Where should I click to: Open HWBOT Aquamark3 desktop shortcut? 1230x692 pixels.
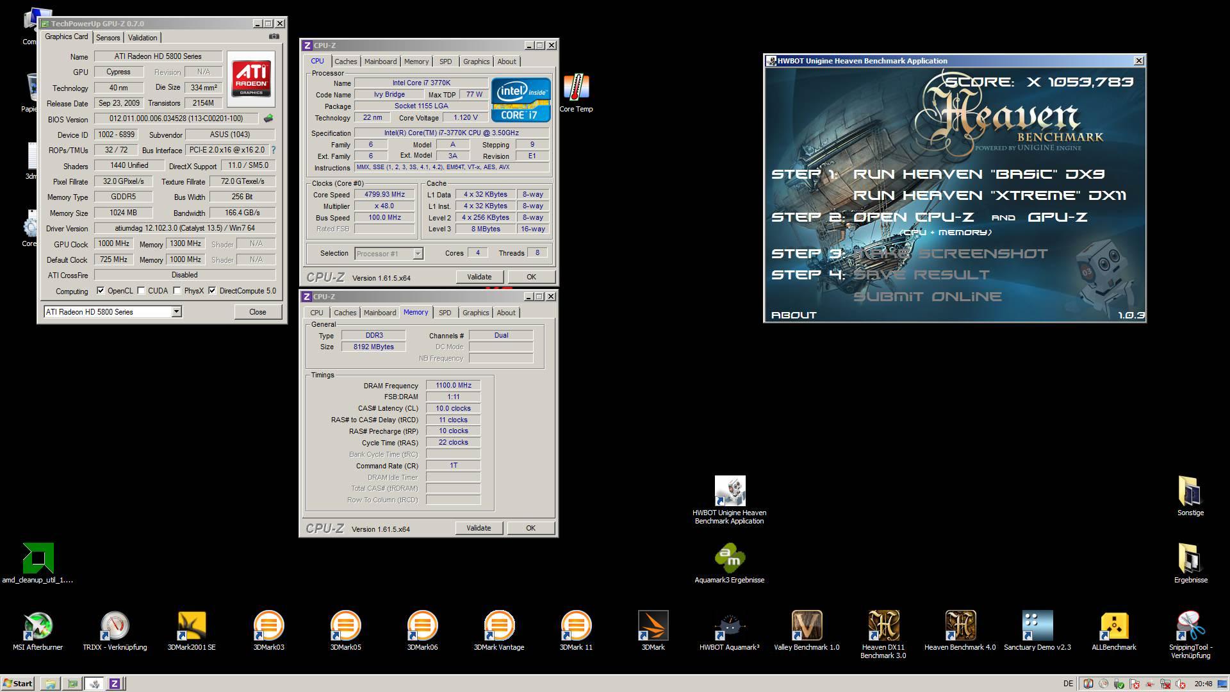click(730, 630)
